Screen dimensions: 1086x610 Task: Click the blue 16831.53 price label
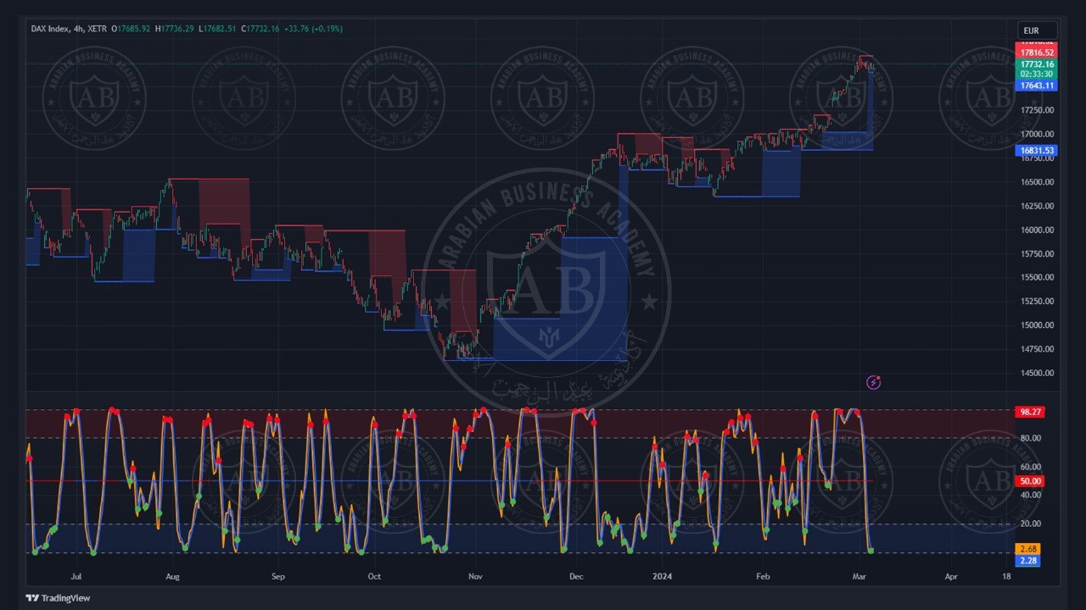coord(1037,151)
